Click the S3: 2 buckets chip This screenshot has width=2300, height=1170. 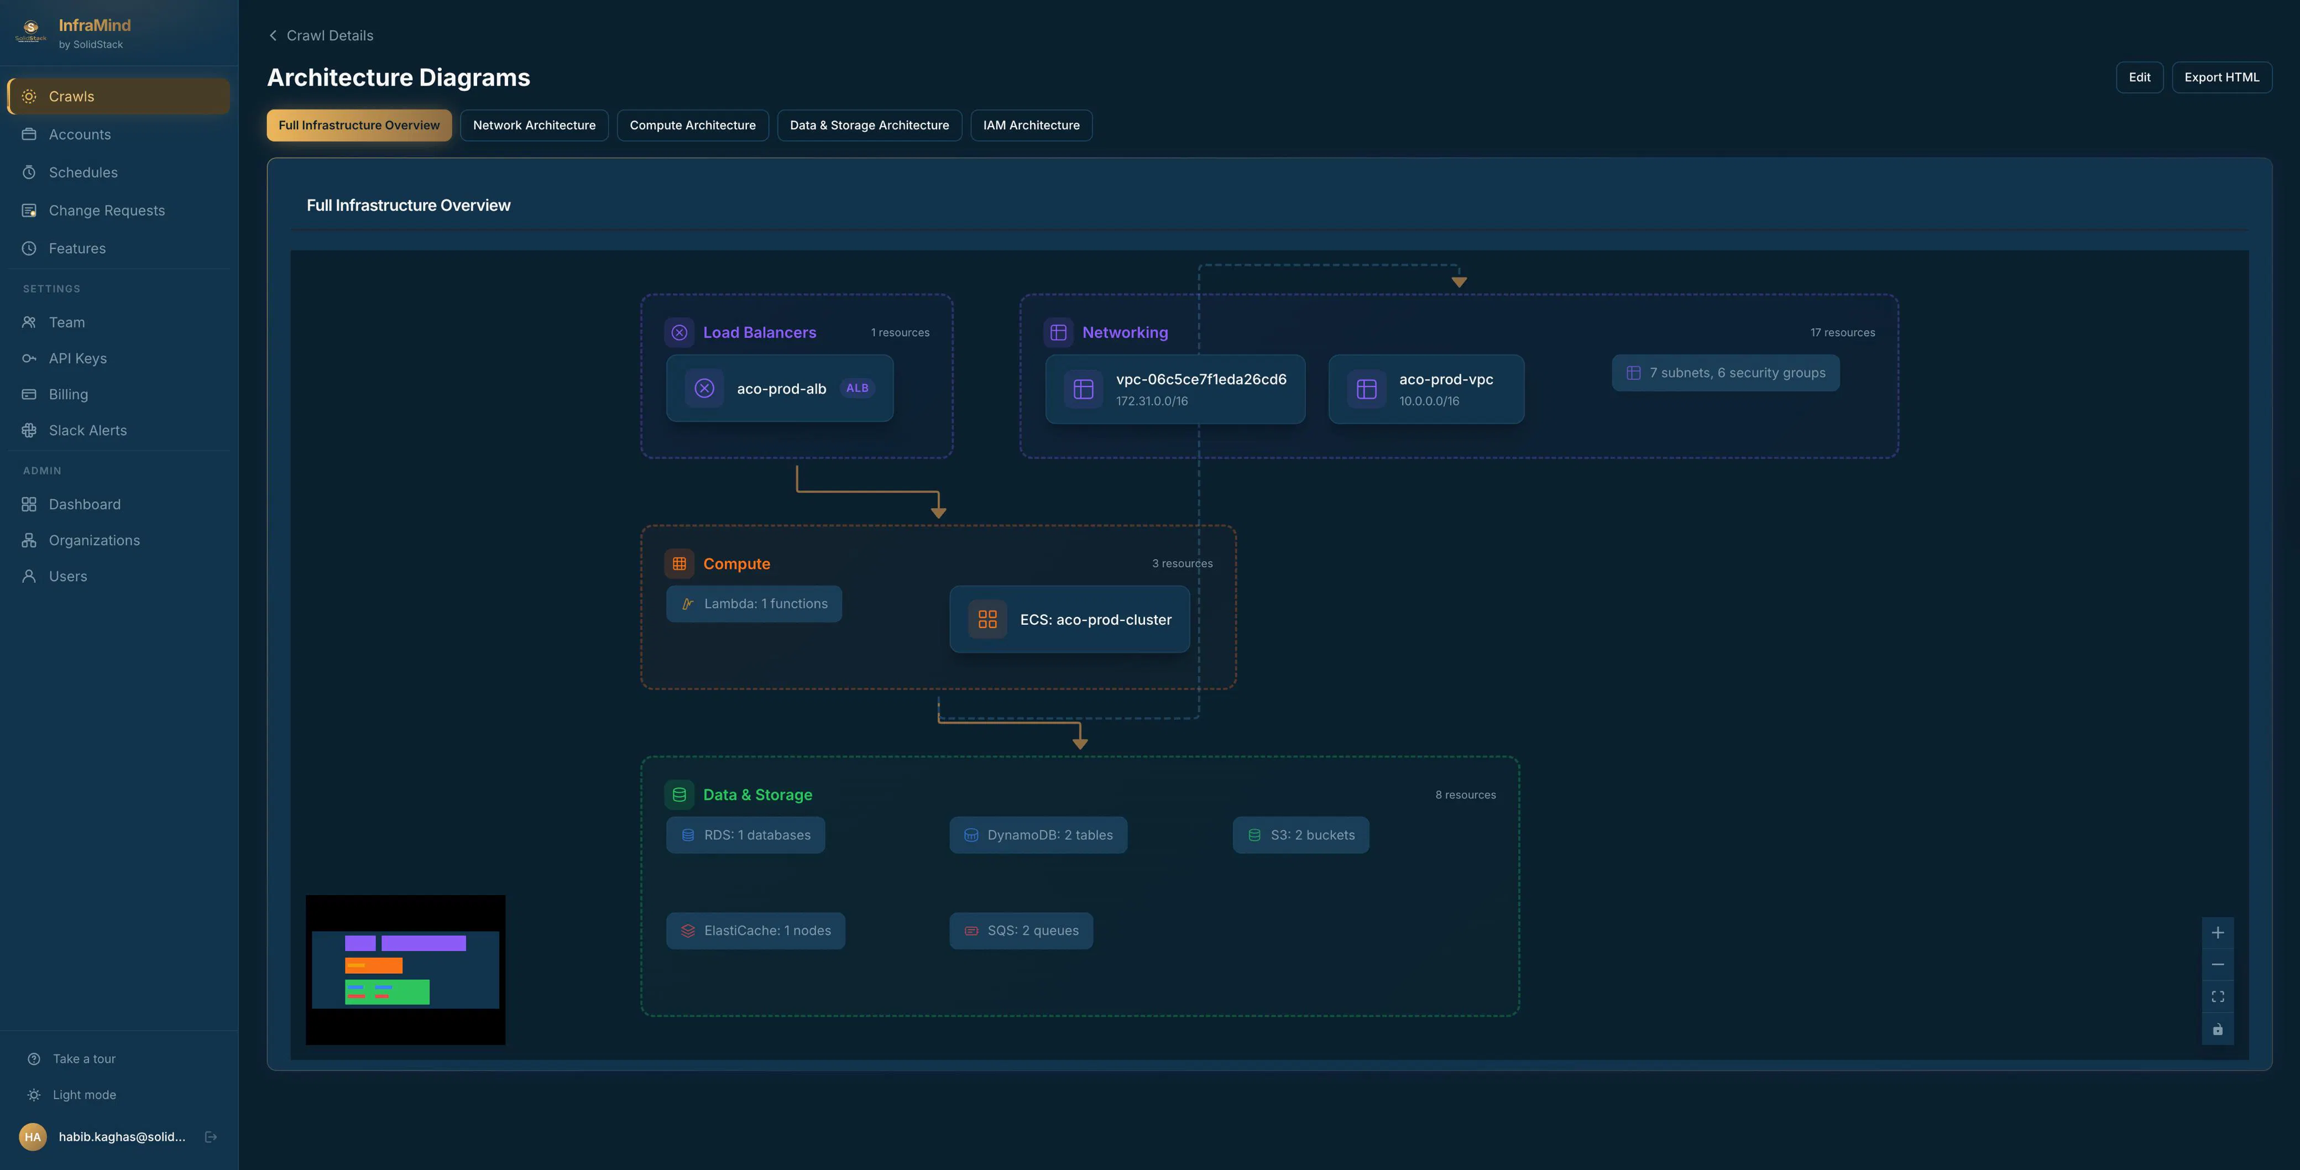click(1301, 835)
